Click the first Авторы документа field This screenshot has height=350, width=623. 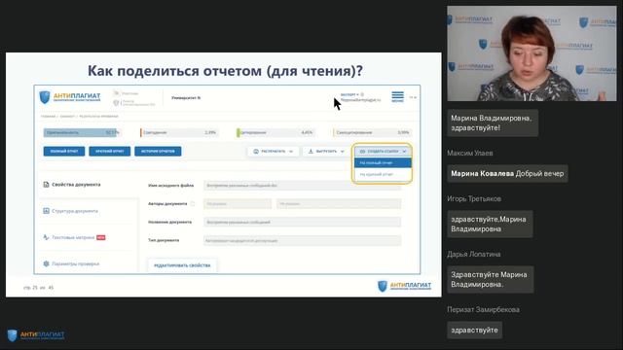coord(238,204)
